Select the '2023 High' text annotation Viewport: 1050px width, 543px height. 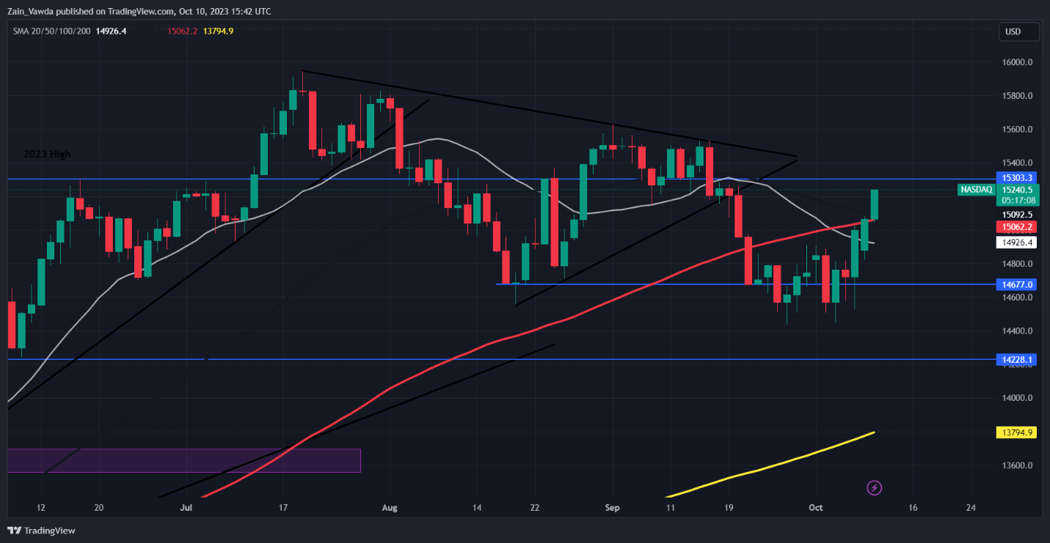tap(47, 155)
